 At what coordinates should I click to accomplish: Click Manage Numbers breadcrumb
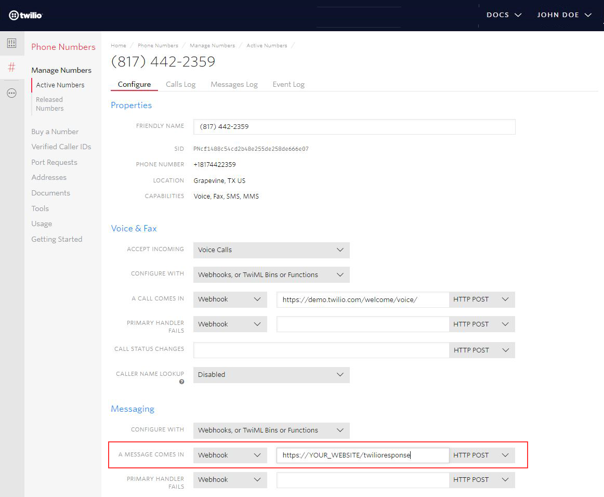(212, 45)
